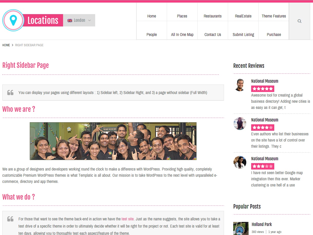Screen dimensions: 313x235
Task: Open the four-star National Museum review title
Action: [x=265, y=120]
